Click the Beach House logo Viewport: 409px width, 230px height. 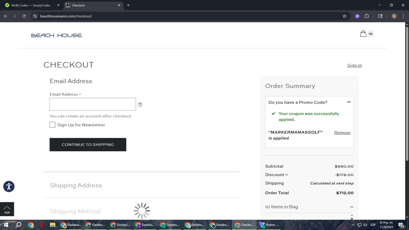click(x=57, y=35)
